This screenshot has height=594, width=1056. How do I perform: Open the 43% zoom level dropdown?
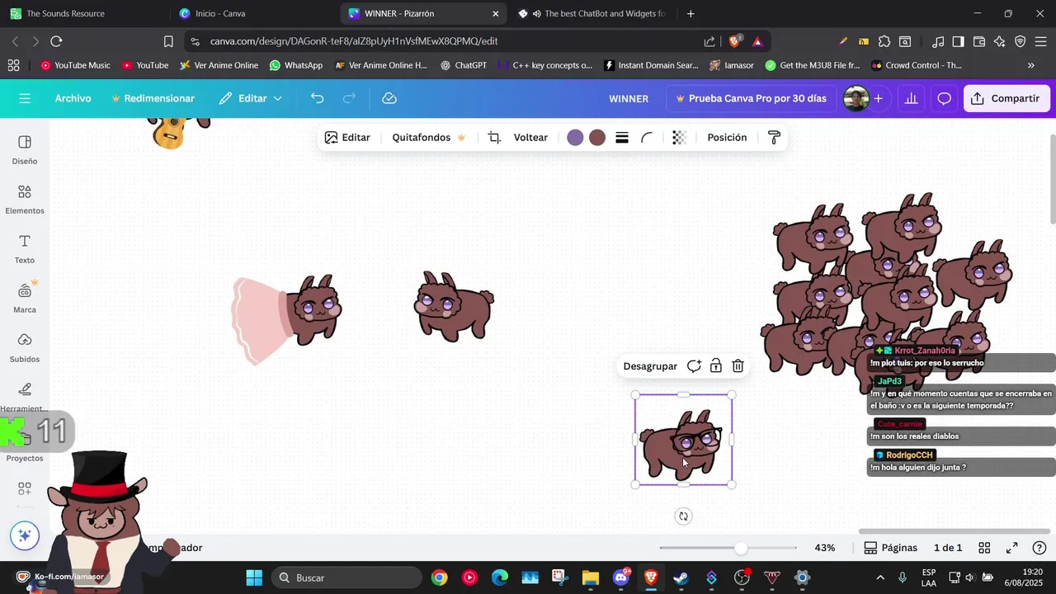point(825,548)
